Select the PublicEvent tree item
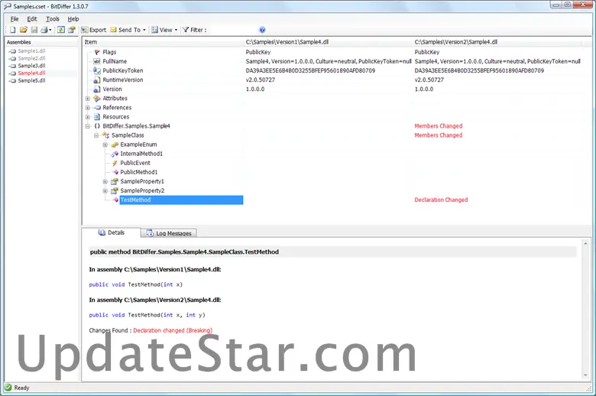 pyautogui.click(x=135, y=163)
